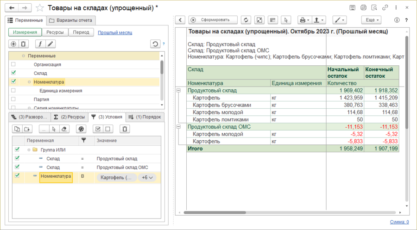The height and width of the screenshot is (230, 417).
Task: Open the Еще dropdown menu
Action: coord(372,20)
